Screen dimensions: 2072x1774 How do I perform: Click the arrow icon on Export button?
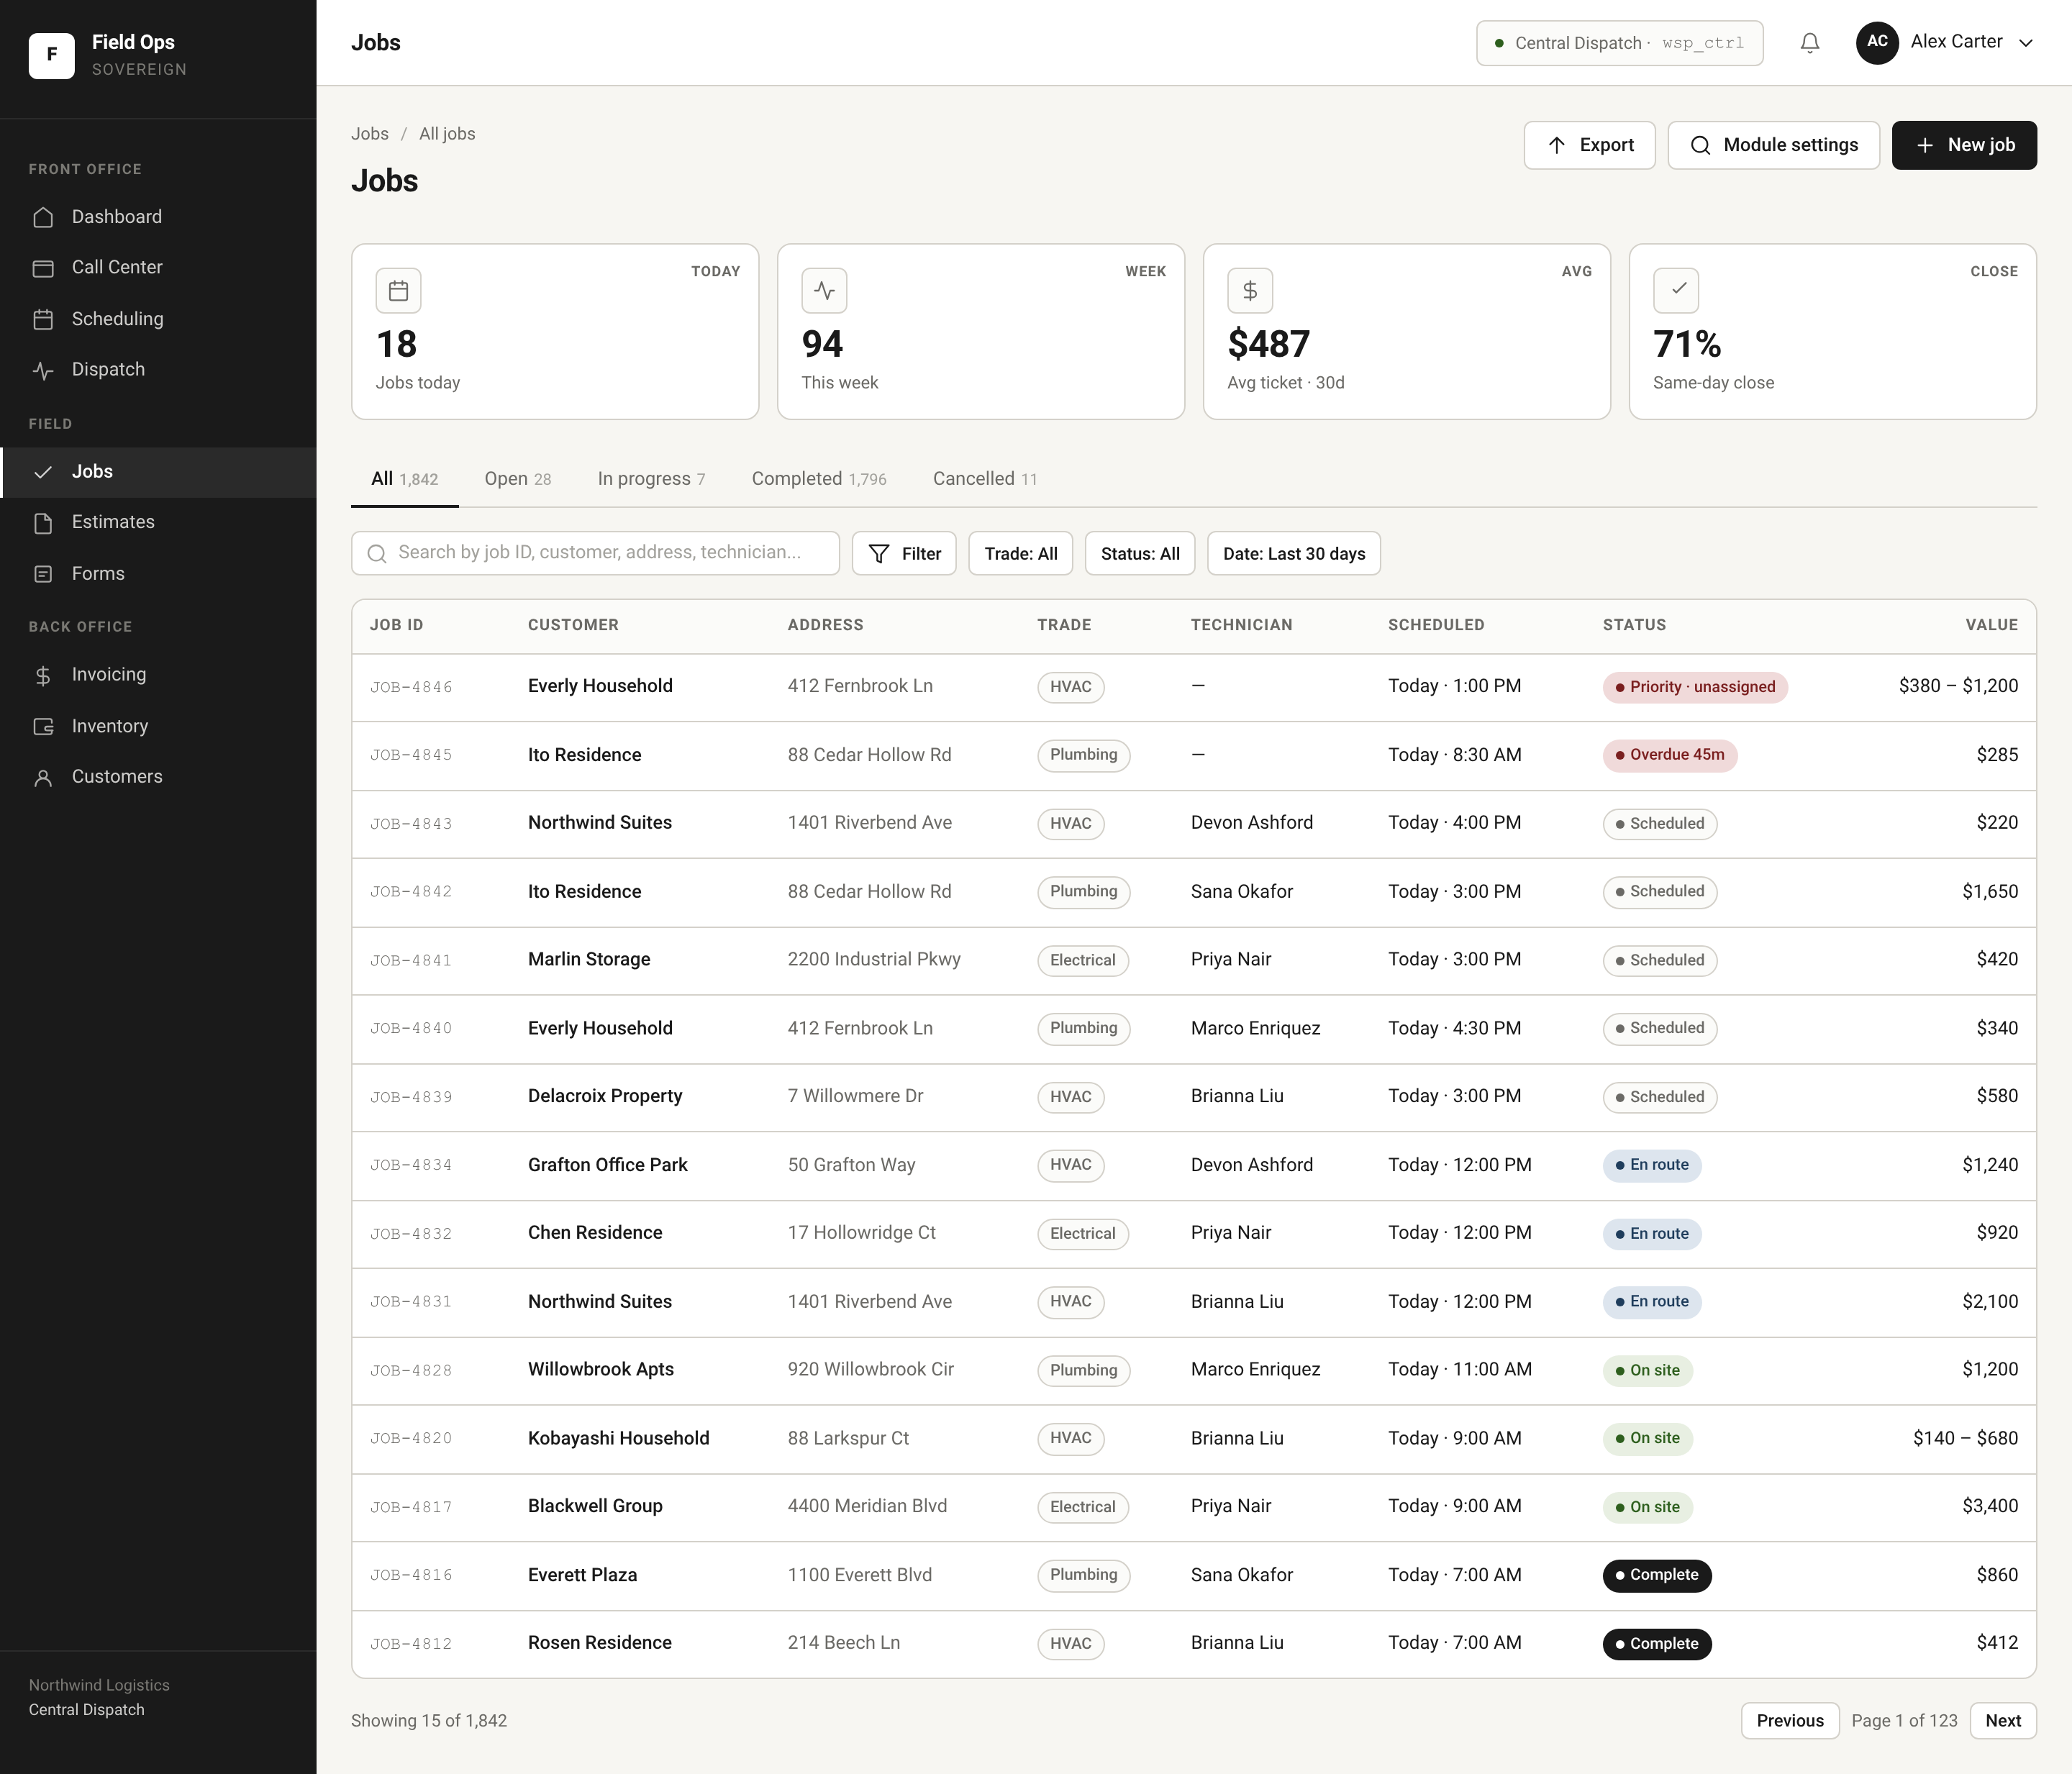tap(1557, 145)
